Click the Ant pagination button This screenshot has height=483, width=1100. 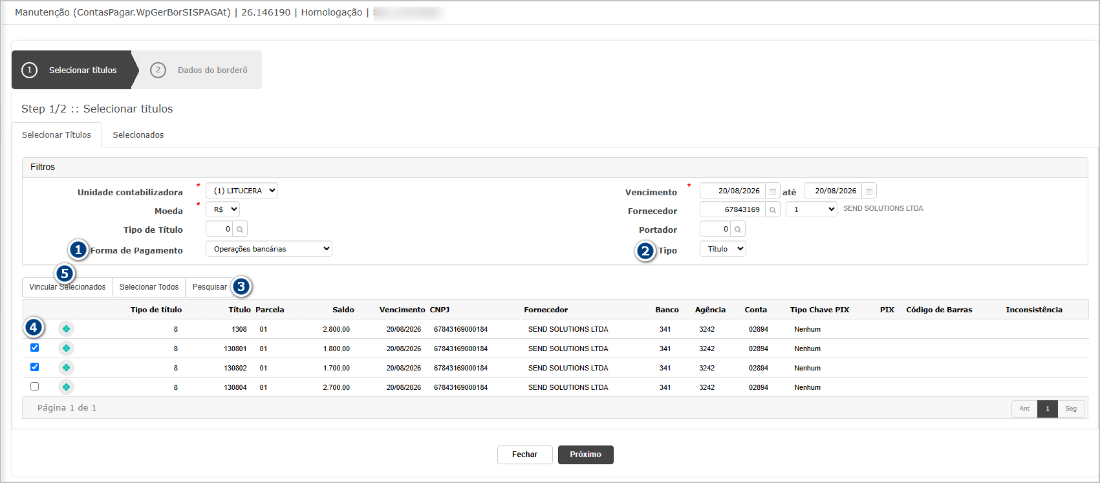pyautogui.click(x=1024, y=409)
